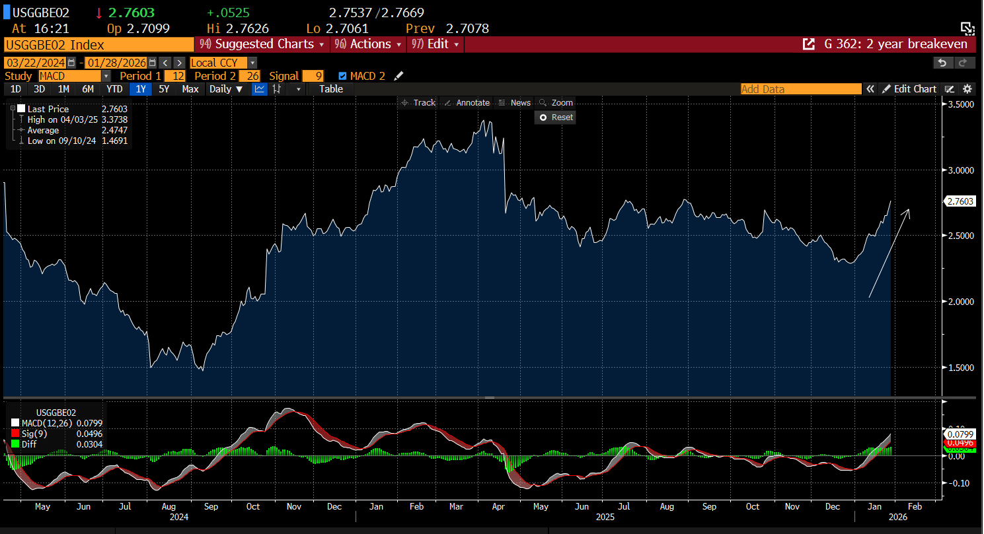Click the Add Data input field

pos(801,89)
